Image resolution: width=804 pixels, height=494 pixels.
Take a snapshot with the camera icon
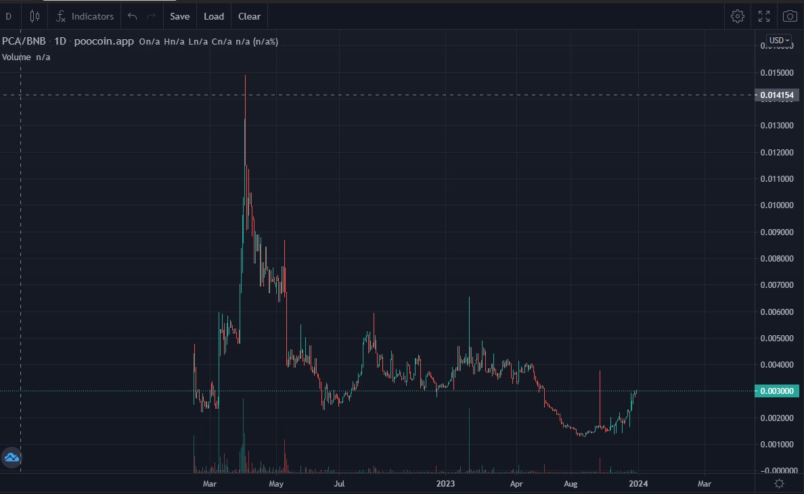click(789, 16)
